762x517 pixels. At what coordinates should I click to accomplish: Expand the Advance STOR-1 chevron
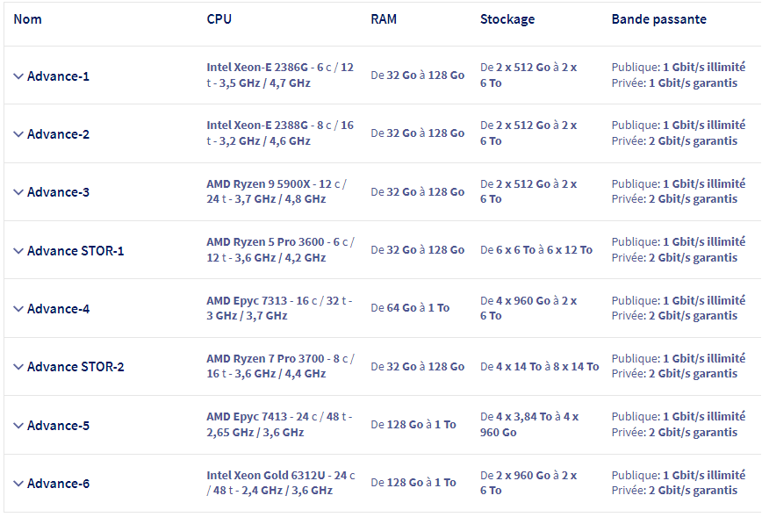(x=18, y=251)
